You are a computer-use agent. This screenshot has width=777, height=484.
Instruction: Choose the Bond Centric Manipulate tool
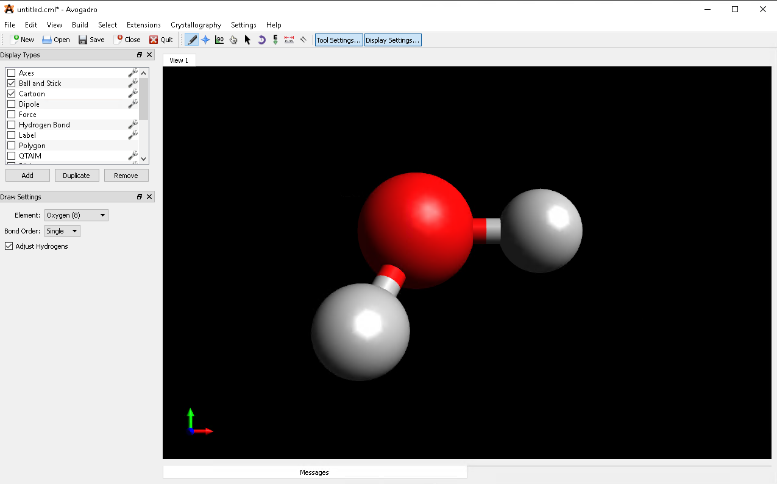pyautogui.click(x=219, y=40)
